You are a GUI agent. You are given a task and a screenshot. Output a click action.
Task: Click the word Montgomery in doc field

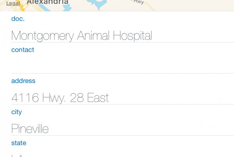[43, 36]
